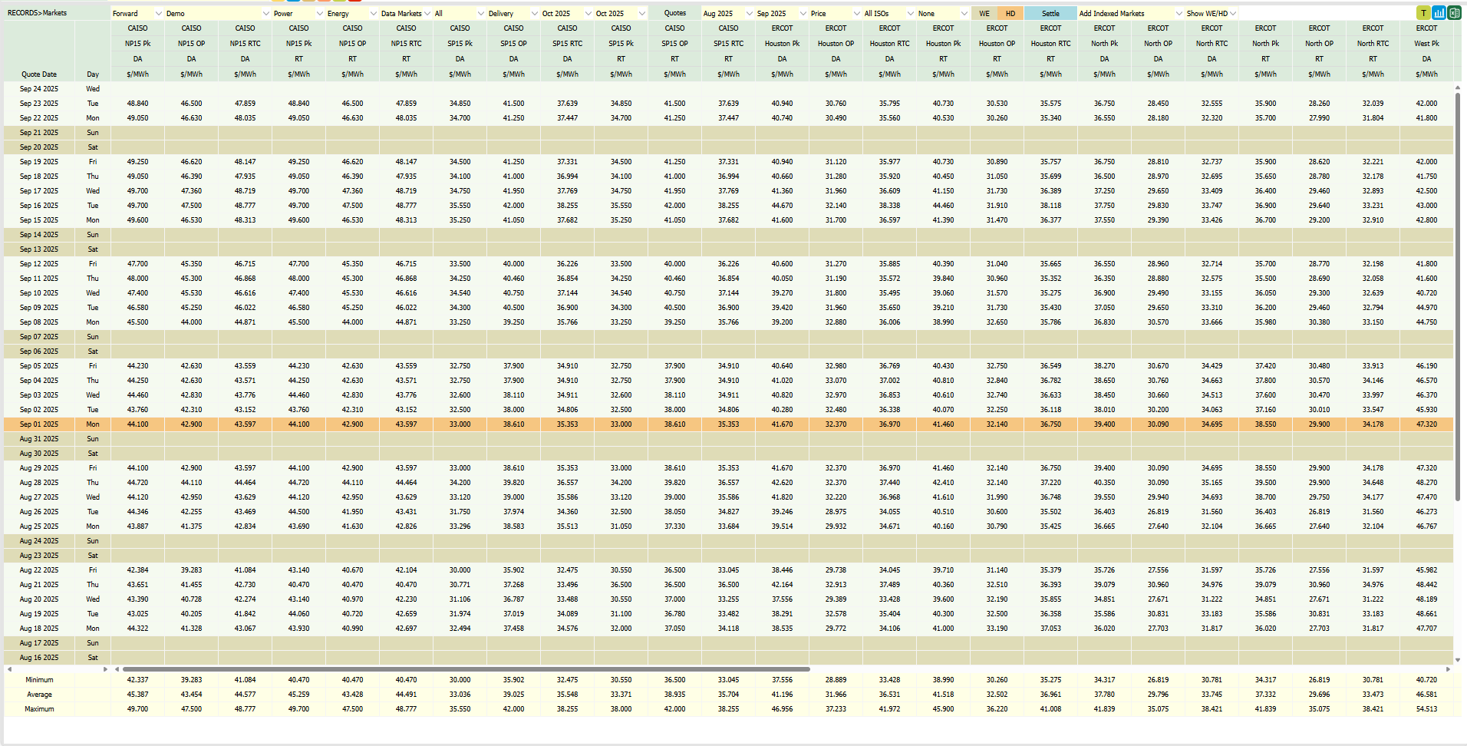Click the 46.956 maximum value cell
The height and width of the screenshot is (746, 1467).
tap(782, 709)
